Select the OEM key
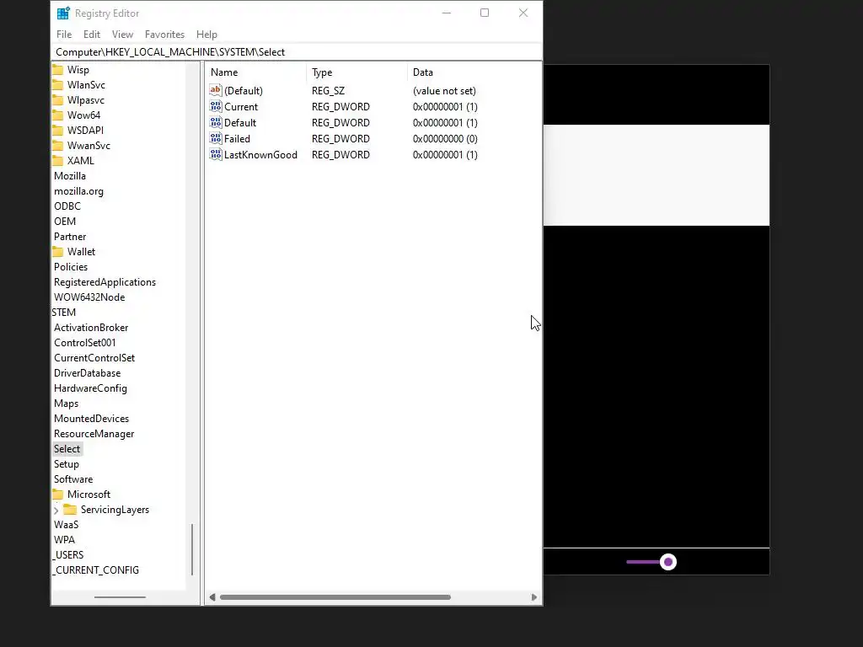This screenshot has width=863, height=647. pyautogui.click(x=65, y=222)
